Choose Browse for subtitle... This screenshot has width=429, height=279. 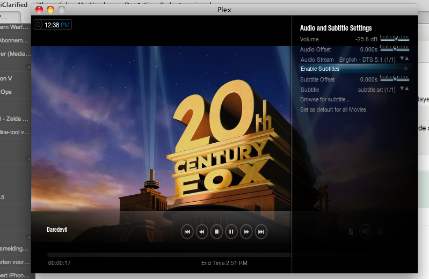click(325, 100)
